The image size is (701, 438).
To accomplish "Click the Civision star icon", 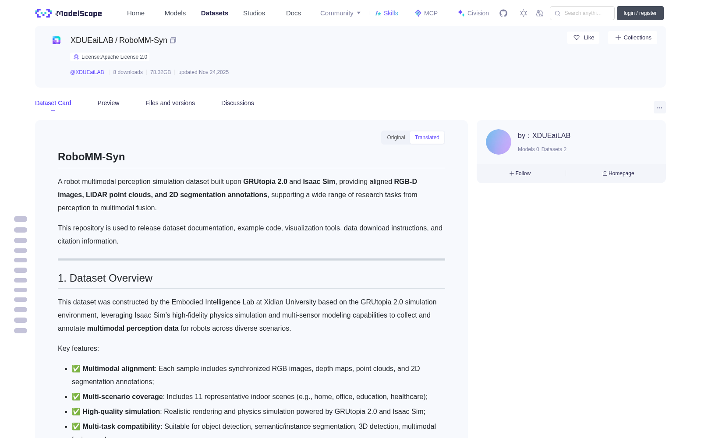I will [461, 13].
